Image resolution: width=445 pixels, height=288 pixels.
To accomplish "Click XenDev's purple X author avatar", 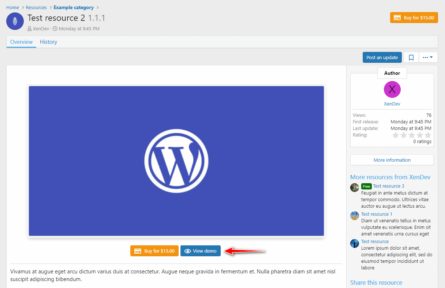I will [x=392, y=89].
